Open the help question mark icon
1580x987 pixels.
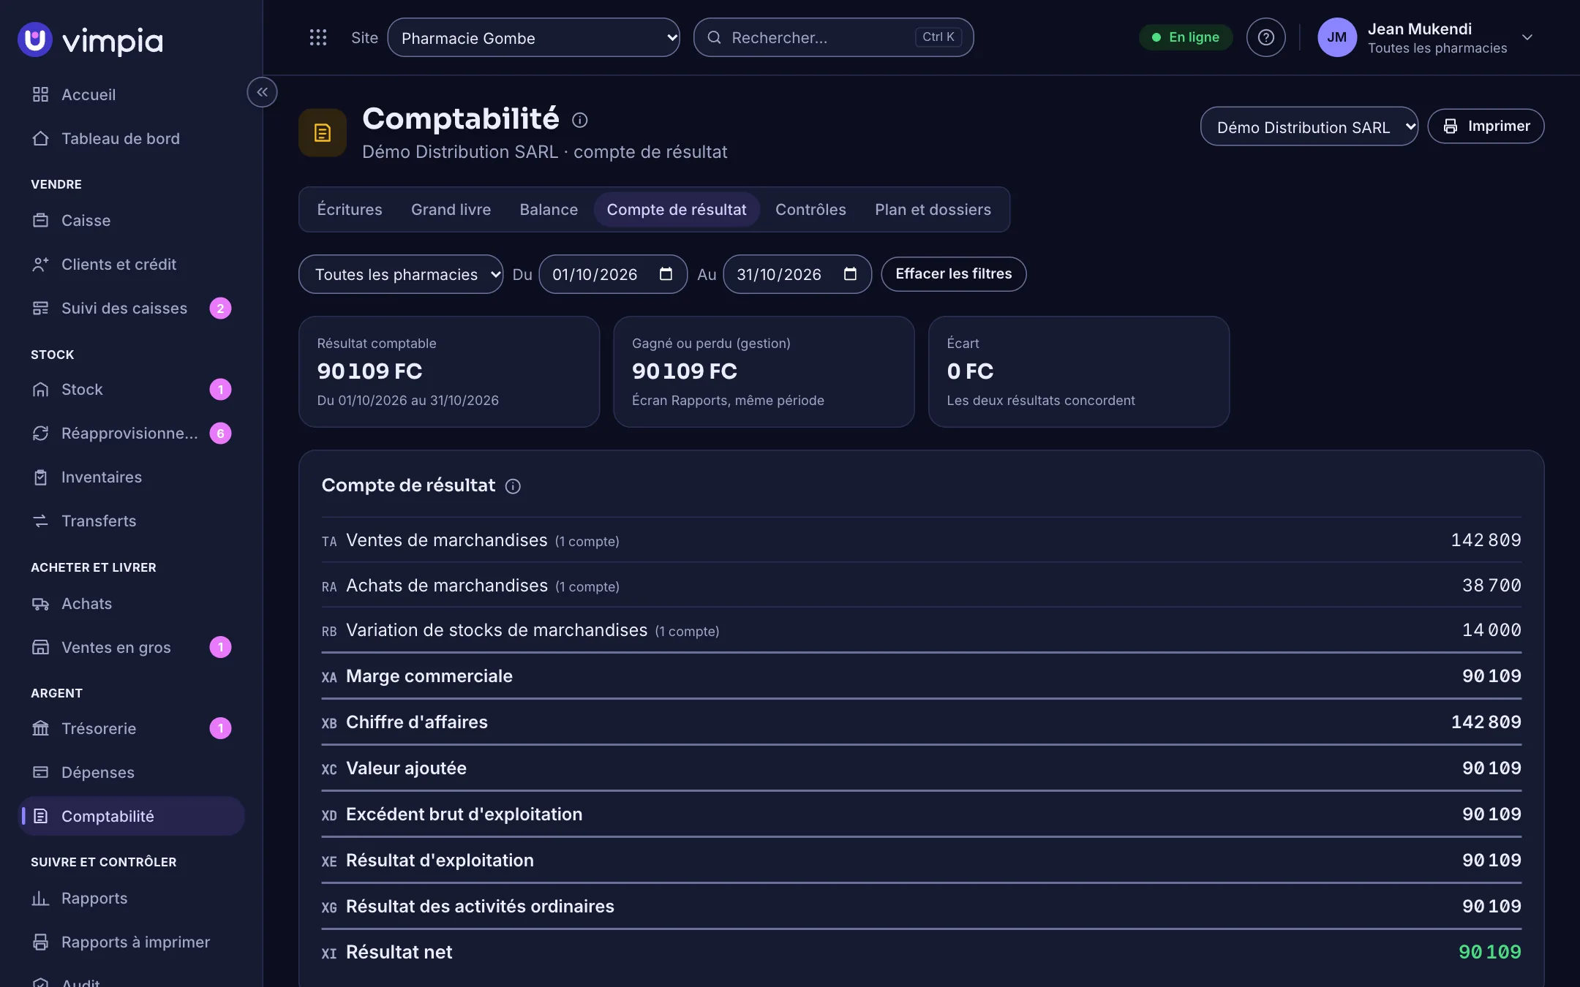click(x=1265, y=37)
